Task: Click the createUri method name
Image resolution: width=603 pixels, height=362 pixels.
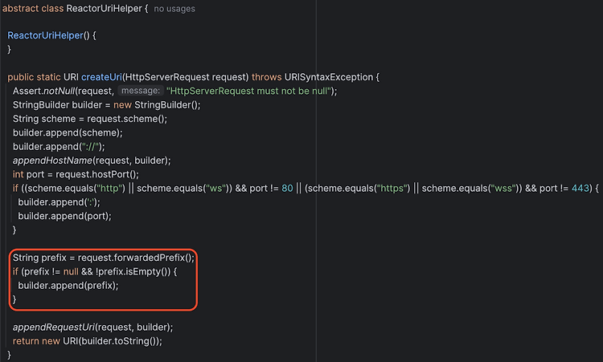Action: [101, 77]
